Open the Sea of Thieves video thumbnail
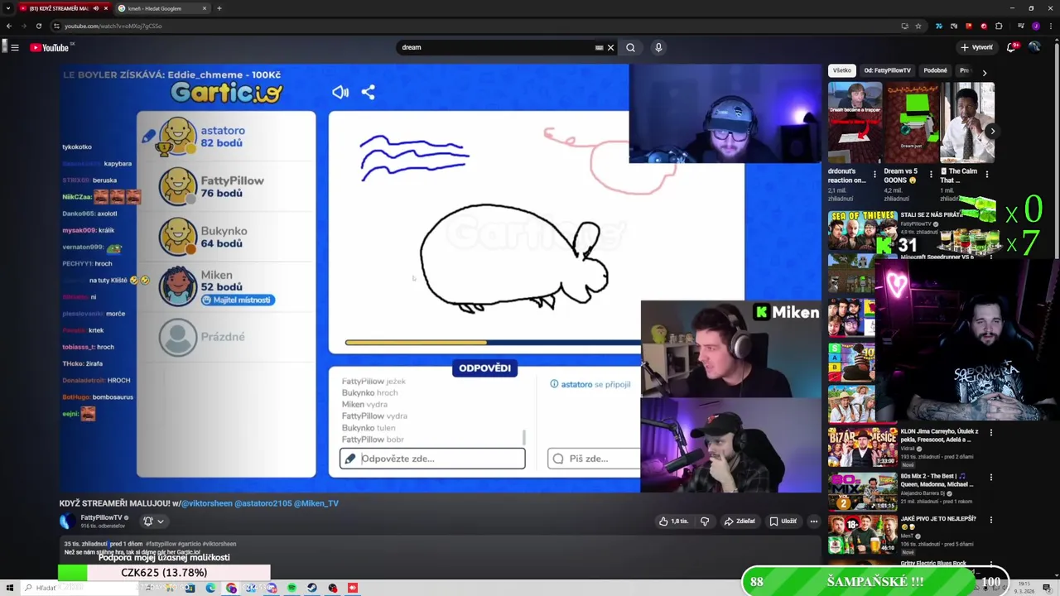The image size is (1060, 596). 862,232
